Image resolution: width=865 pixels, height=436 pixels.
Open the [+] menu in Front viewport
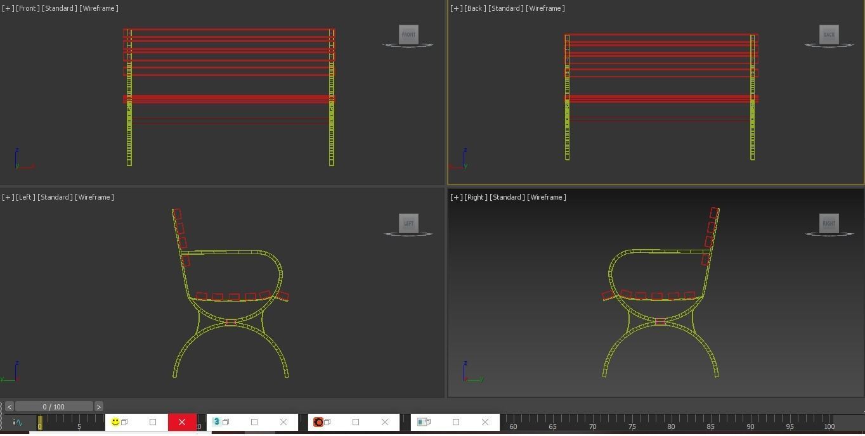click(x=8, y=8)
